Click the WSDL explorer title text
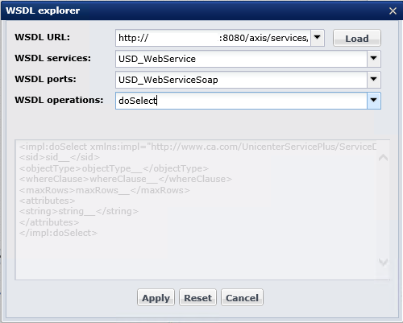 click(43, 10)
